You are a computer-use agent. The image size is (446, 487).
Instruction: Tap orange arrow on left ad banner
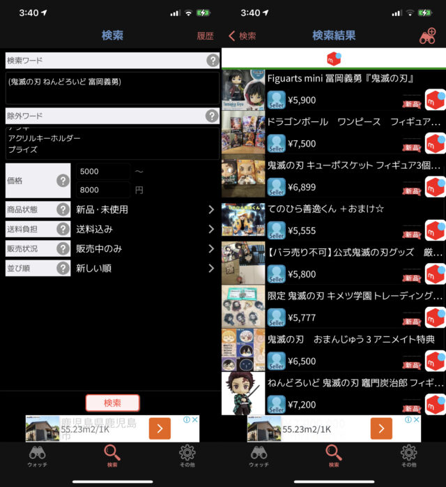click(x=160, y=428)
